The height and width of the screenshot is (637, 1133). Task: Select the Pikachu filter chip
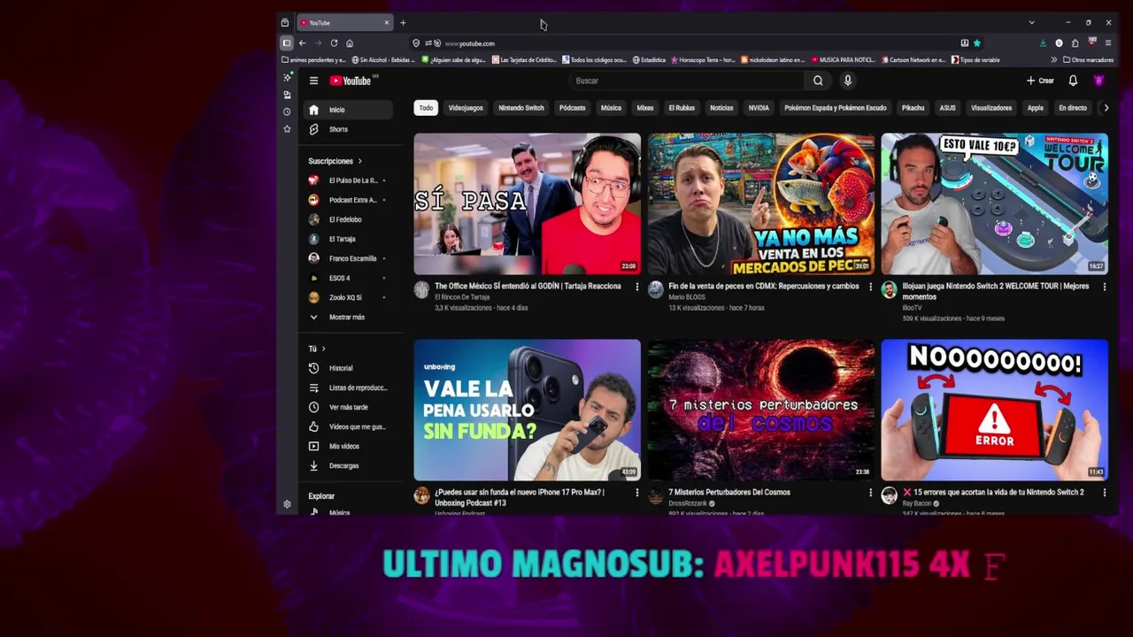[913, 108]
